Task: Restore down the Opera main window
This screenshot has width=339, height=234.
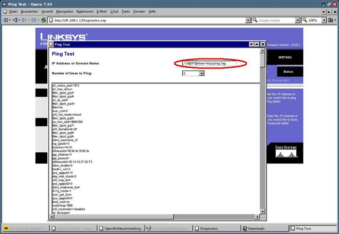Action: [x=329, y=4]
